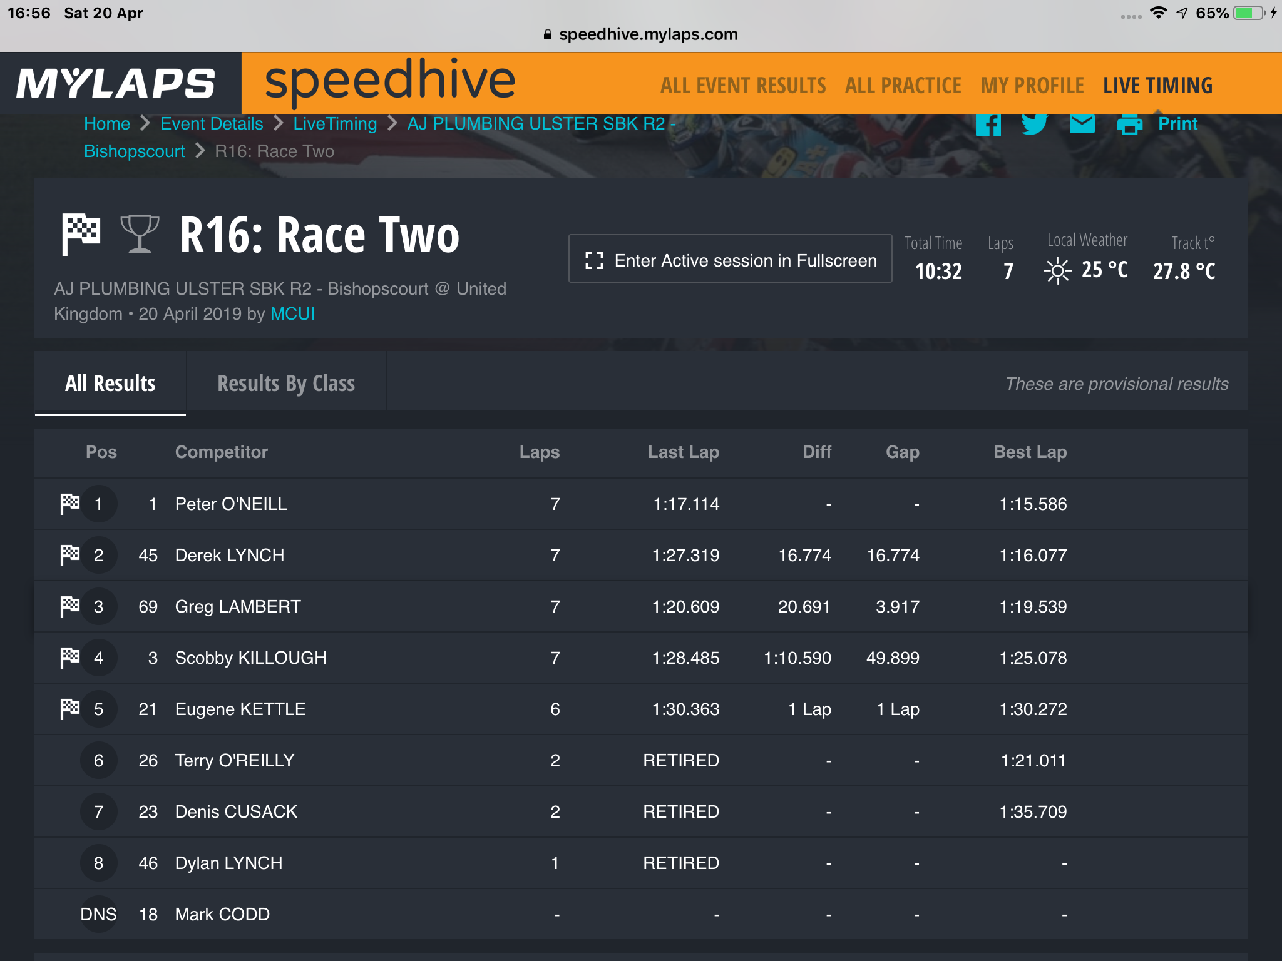Click the Laps column header
The width and height of the screenshot is (1282, 961).
pyautogui.click(x=540, y=452)
